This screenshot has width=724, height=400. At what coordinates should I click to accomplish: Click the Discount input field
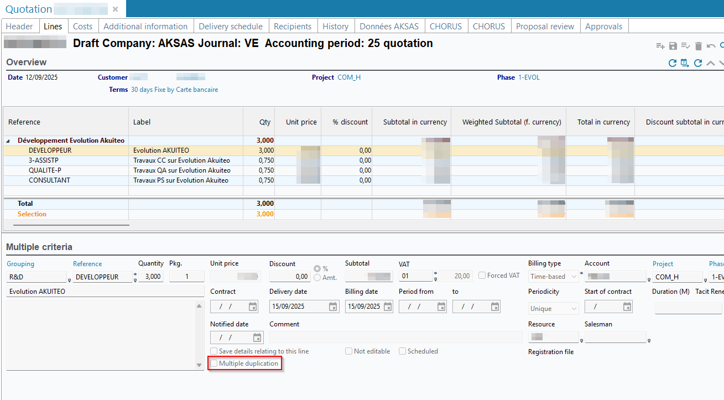pyautogui.click(x=290, y=277)
